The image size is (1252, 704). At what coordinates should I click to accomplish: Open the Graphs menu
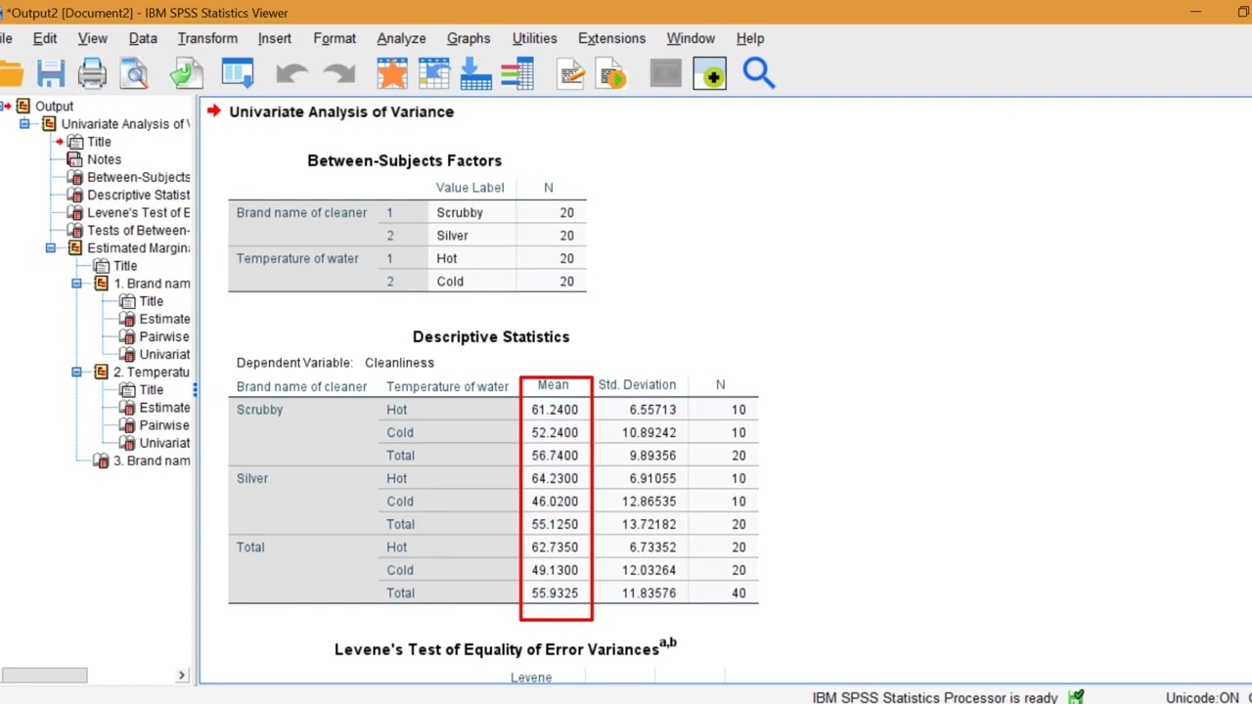pos(469,38)
